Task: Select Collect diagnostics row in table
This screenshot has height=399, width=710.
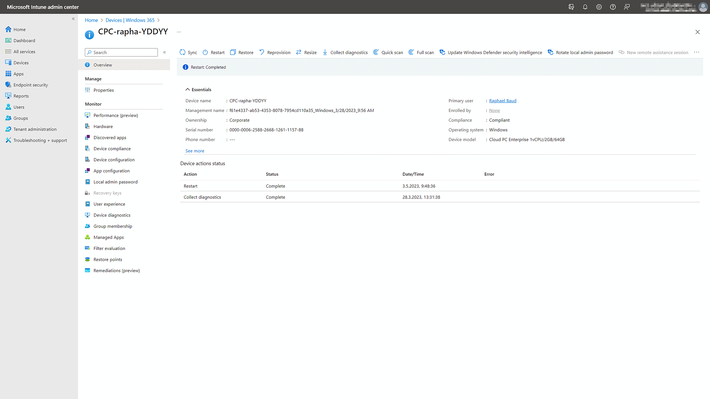Action: pyautogui.click(x=440, y=197)
